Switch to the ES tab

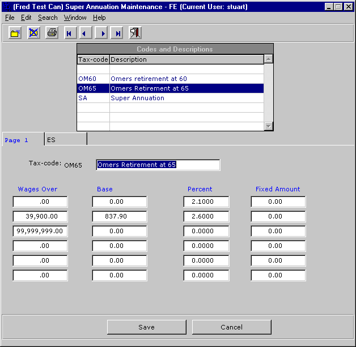click(65, 139)
